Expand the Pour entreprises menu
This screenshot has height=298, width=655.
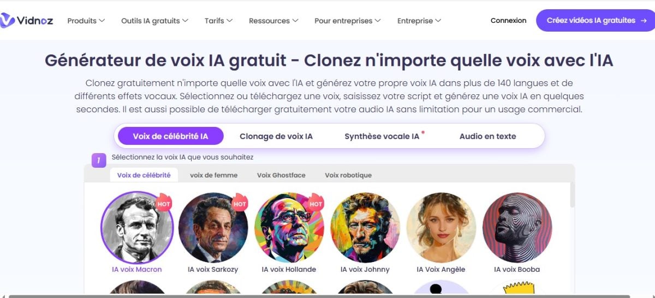coord(347,21)
